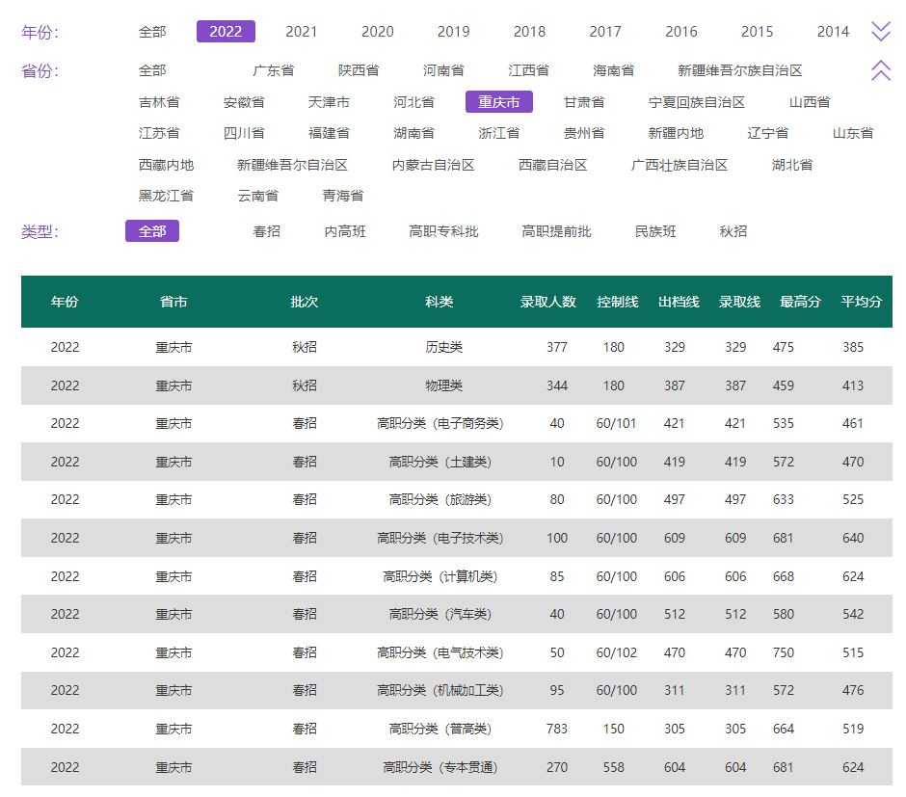Image resolution: width=906 pixels, height=797 pixels.
Task: Click the 最高分 column header
Action: (x=800, y=302)
